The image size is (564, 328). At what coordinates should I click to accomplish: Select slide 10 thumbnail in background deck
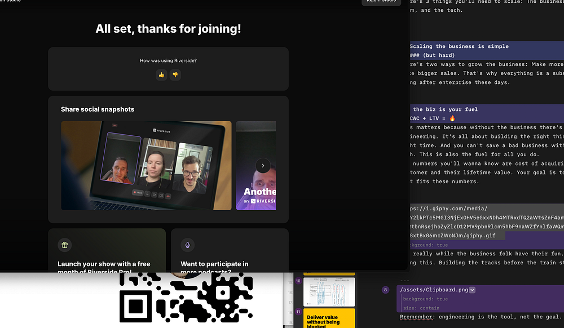coord(329,292)
